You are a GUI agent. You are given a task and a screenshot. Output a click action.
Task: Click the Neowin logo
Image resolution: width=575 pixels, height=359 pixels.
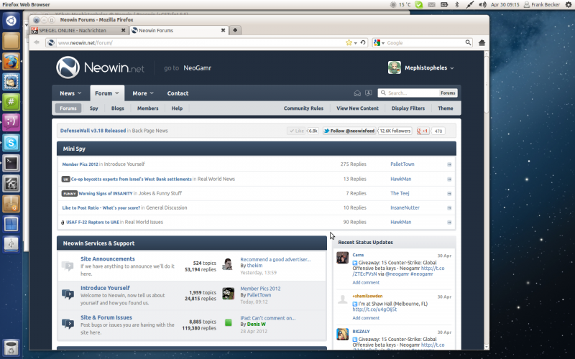(100, 67)
